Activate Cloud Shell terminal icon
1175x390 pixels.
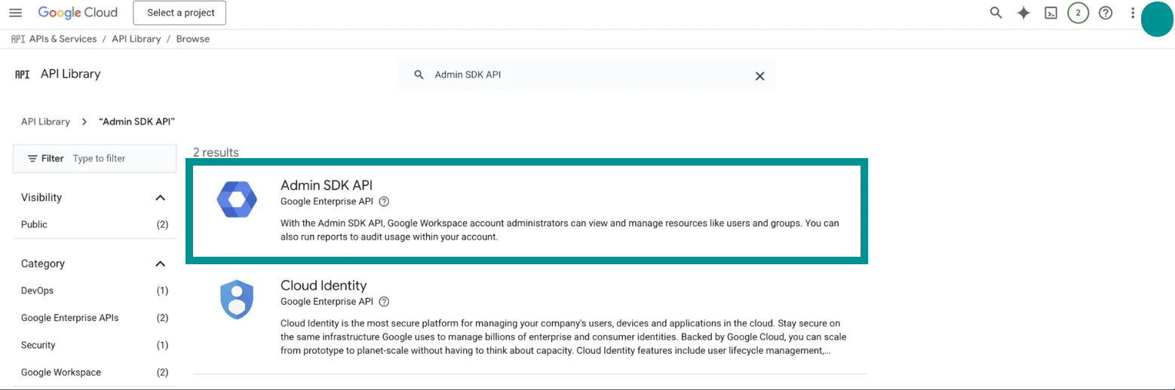pos(1051,13)
